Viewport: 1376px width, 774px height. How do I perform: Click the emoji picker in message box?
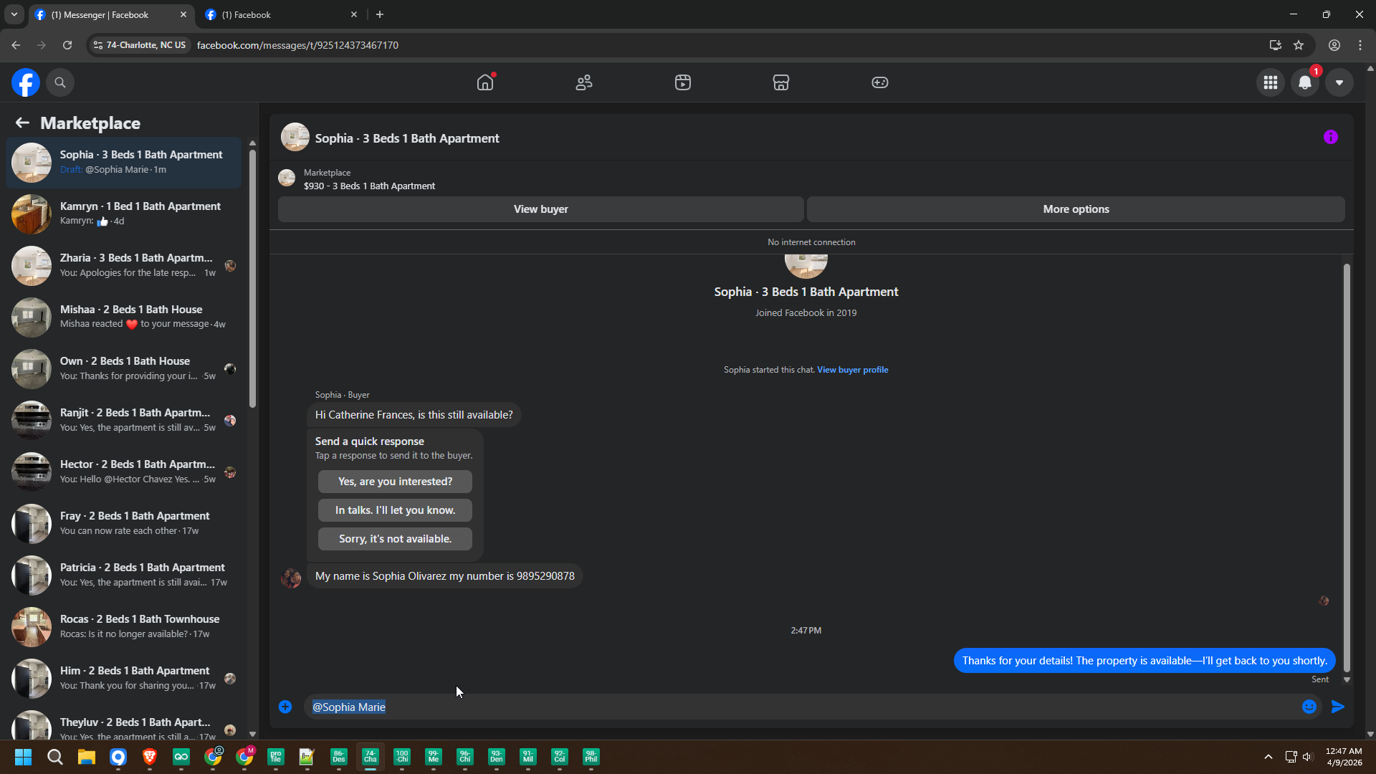point(1309,707)
